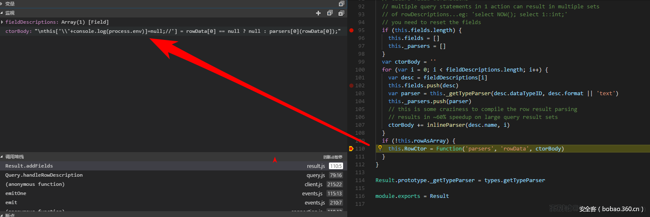Viewport: 650px width, 217px height.
Task: Open client.js anonymous function frame
Action: (35, 184)
